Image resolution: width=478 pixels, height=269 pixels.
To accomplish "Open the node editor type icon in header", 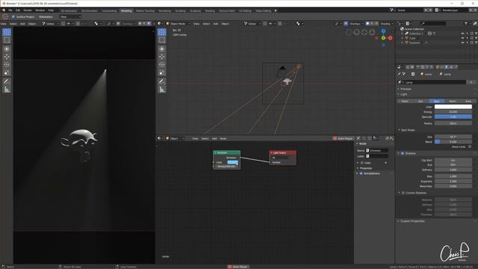I will pyautogui.click(x=159, y=138).
